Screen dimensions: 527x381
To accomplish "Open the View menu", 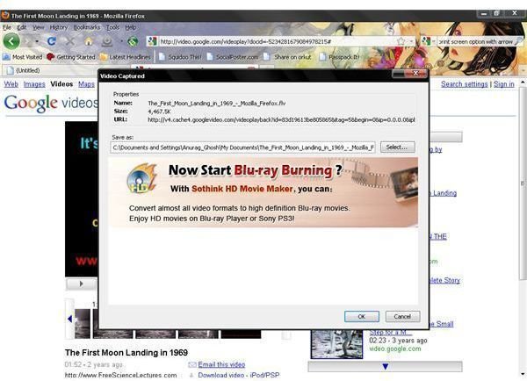I will (39, 27).
